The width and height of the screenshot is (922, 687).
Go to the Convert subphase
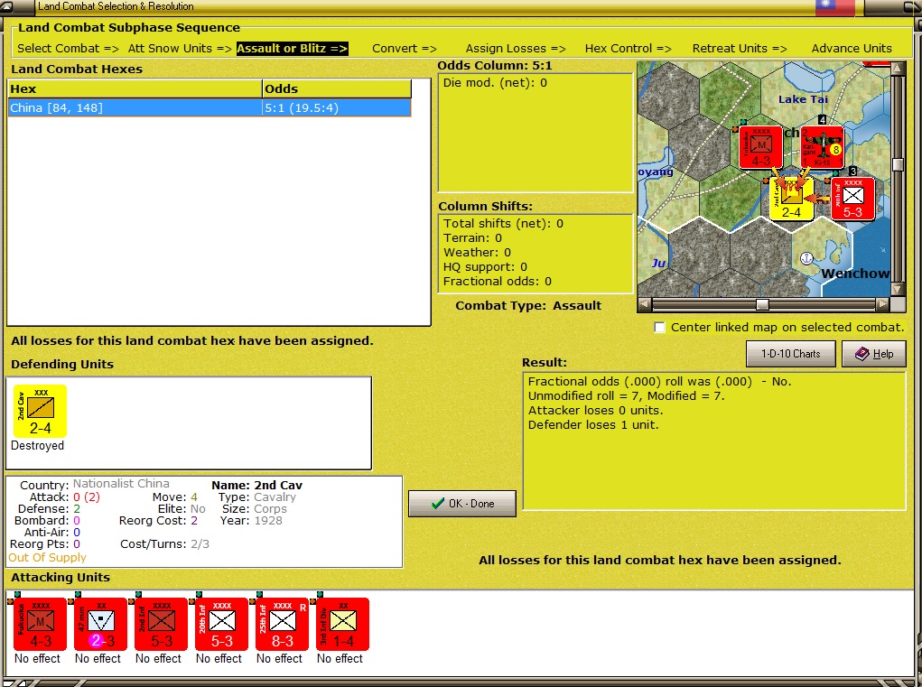[405, 49]
